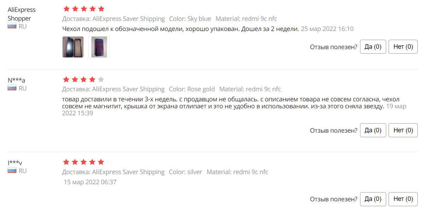Vote Да on the silver color review
424x218 pixels.
(373, 199)
